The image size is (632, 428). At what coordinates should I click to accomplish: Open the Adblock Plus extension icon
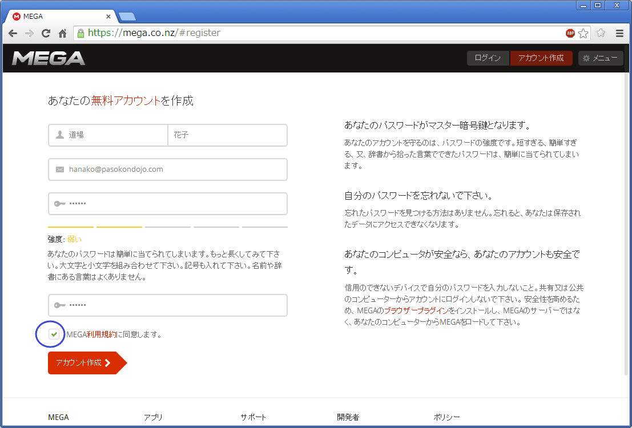point(570,33)
